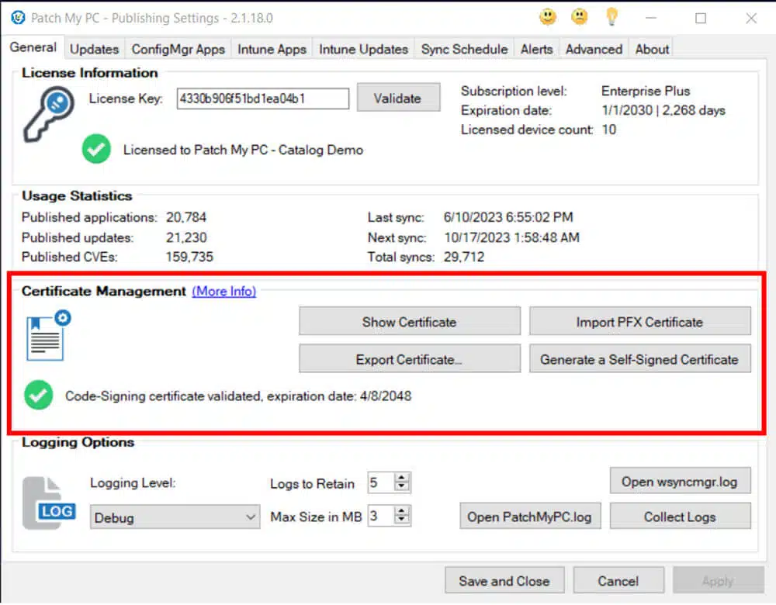Click the green checkmark beside certificate validation

[38, 396]
